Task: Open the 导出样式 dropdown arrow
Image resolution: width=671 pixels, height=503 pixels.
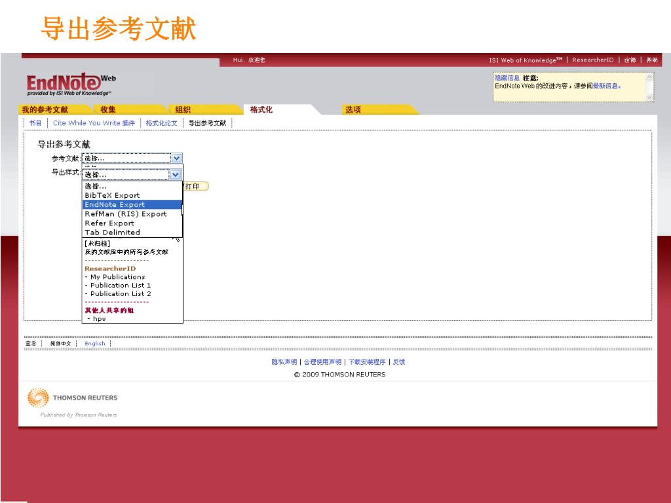Action: pyautogui.click(x=176, y=174)
